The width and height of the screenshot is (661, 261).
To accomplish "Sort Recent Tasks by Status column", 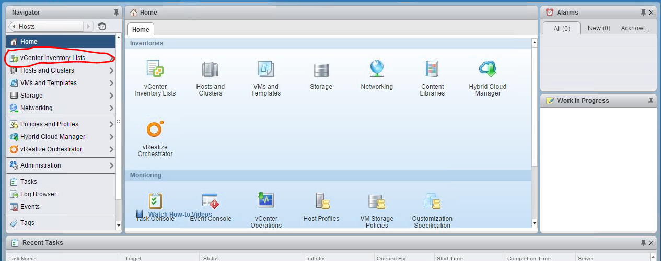I will coord(252,258).
